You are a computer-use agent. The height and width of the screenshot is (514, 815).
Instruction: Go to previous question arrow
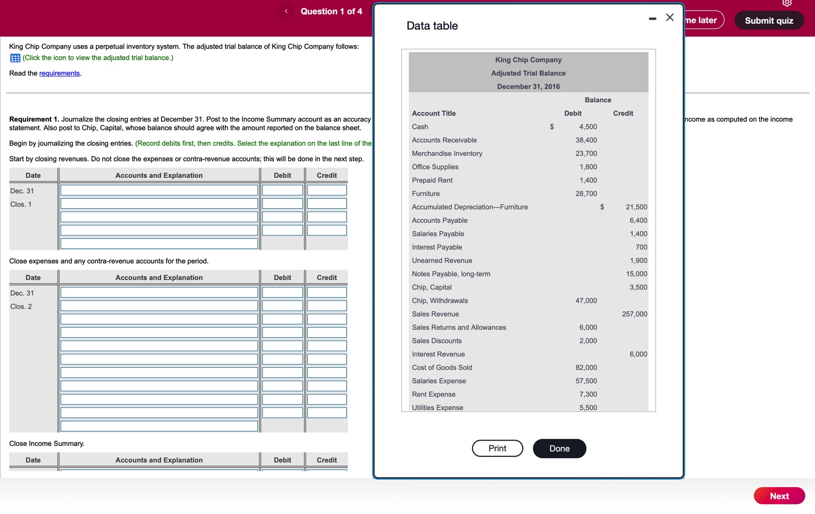pos(286,11)
